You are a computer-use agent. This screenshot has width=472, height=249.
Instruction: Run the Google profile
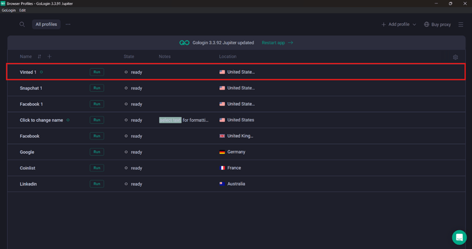pos(97,152)
